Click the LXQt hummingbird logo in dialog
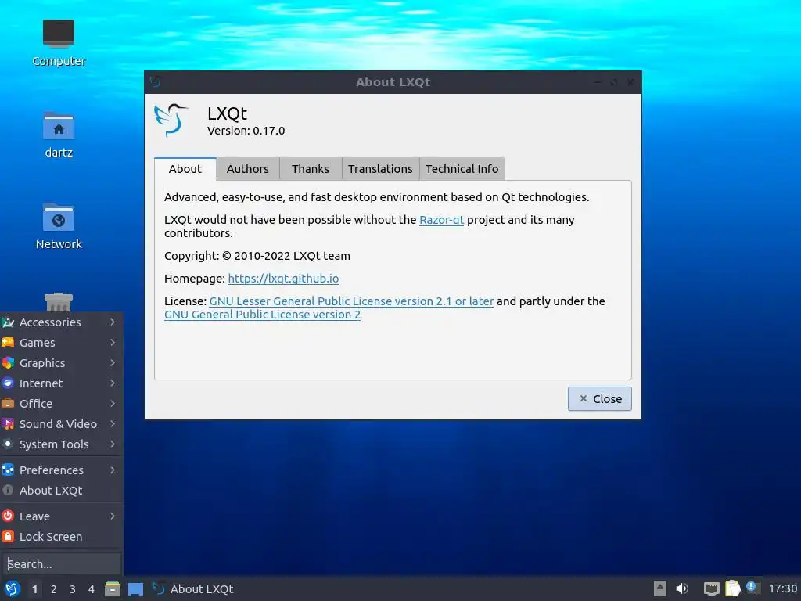 (x=171, y=120)
